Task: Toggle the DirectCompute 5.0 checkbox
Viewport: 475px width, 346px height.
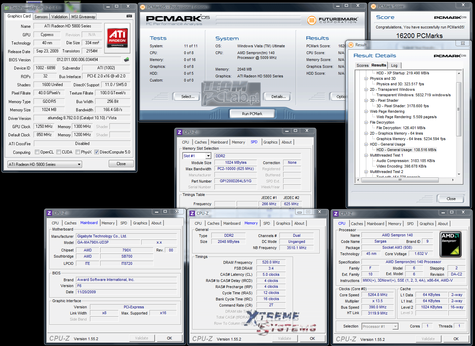Action: tap(97, 152)
